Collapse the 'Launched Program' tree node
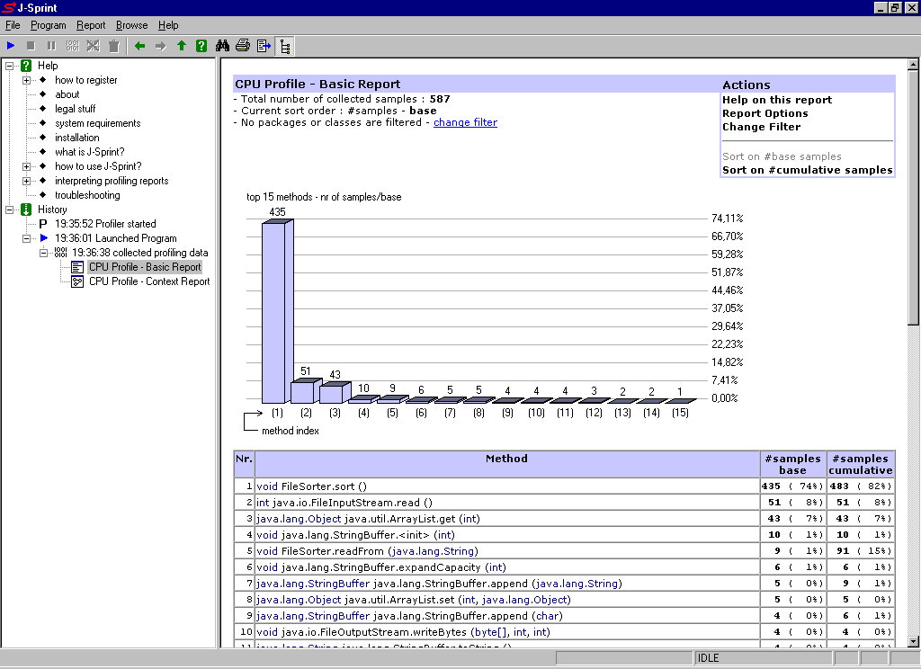Screen dimensions: 921x669 pyautogui.click(x=27, y=238)
